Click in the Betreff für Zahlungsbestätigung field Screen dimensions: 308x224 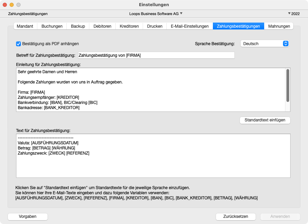[156, 55]
